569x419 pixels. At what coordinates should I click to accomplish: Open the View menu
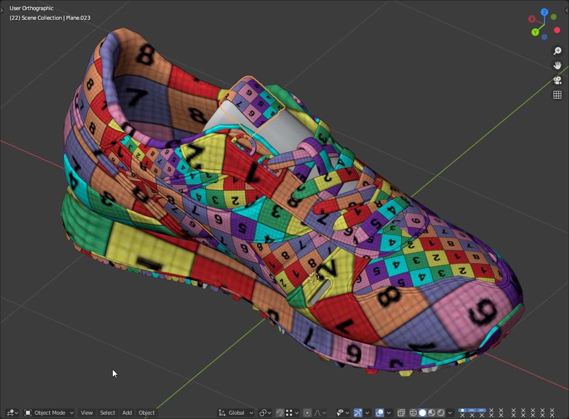[87, 413]
